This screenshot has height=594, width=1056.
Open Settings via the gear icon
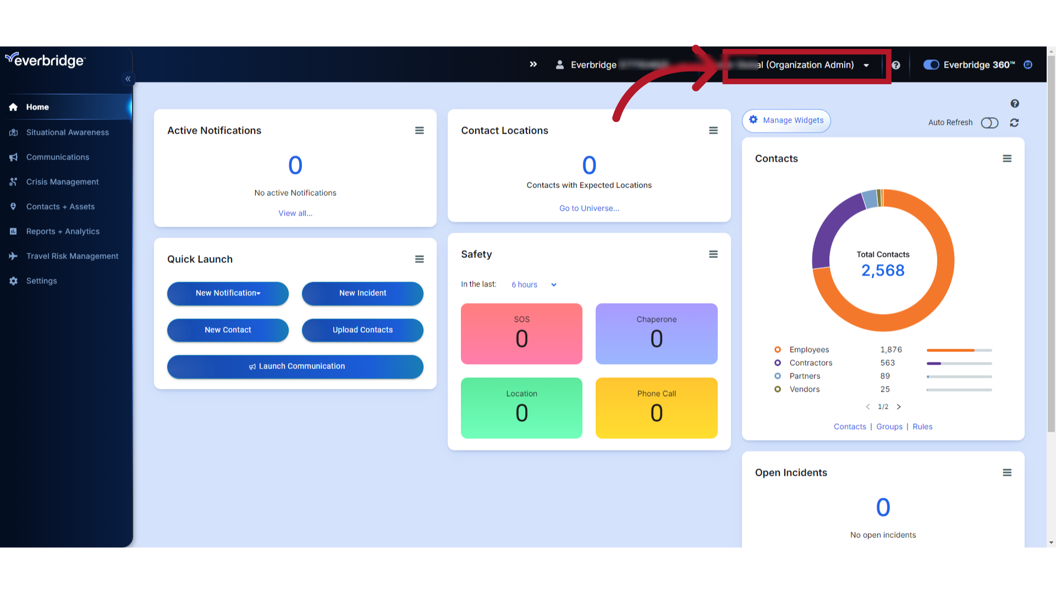[x=13, y=280]
